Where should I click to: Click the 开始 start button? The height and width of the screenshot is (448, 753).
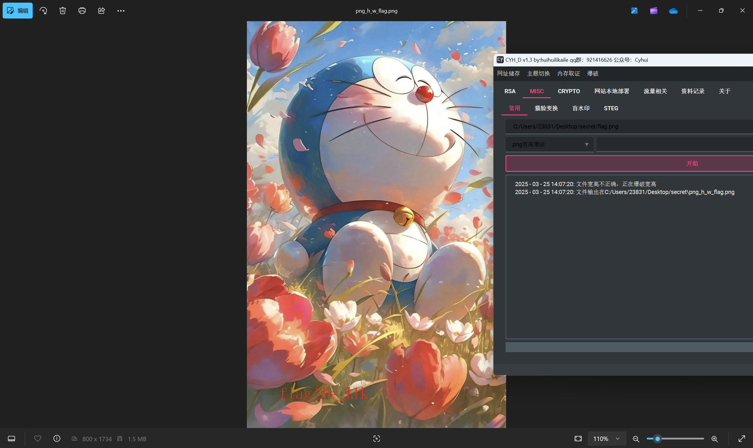(629, 163)
